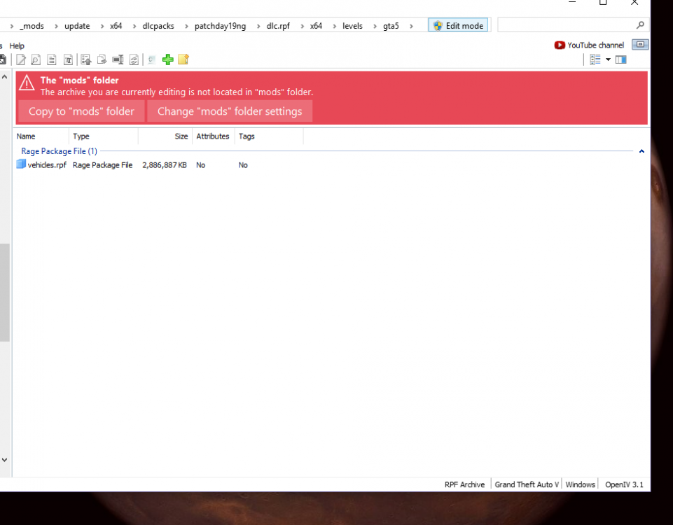Go to levels breadcrumb segment
Image resolution: width=673 pixels, height=525 pixels.
click(x=352, y=26)
